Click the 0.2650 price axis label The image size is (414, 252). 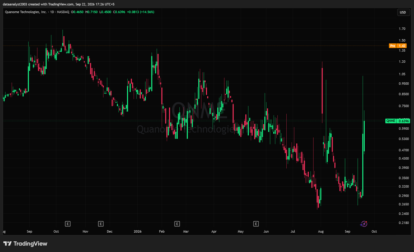(403, 204)
